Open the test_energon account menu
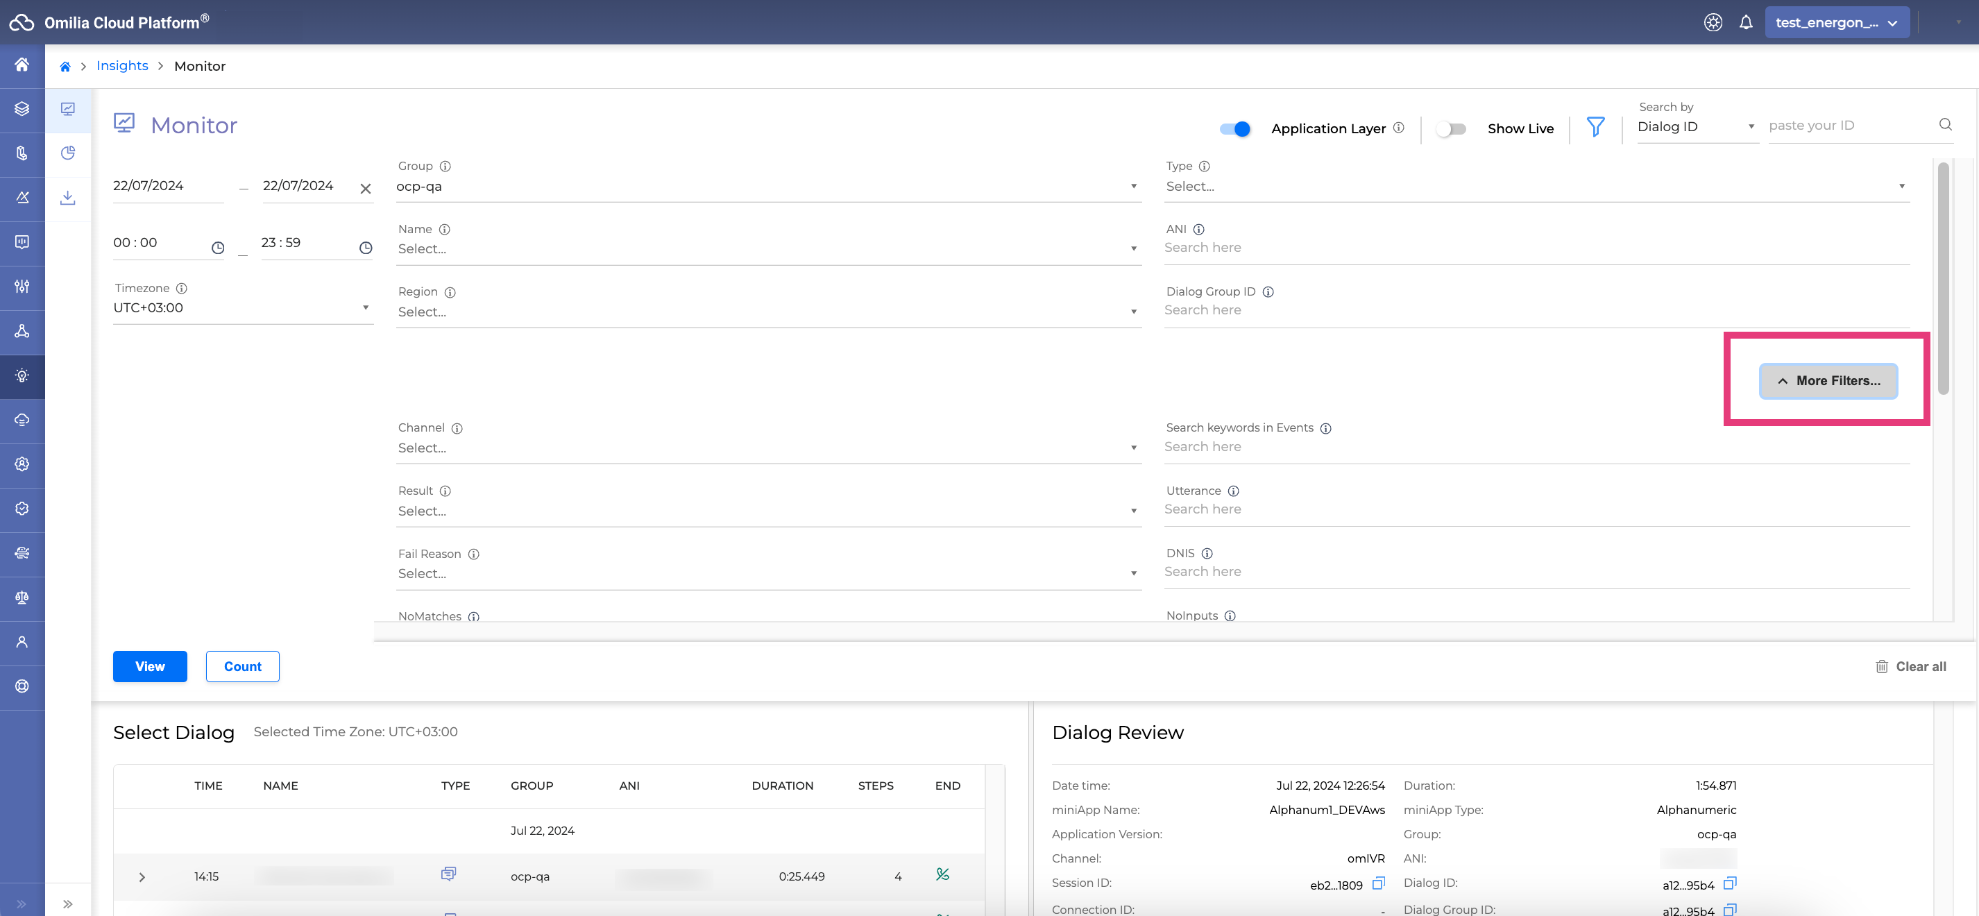Screen dimensions: 1979x916 1836,22
